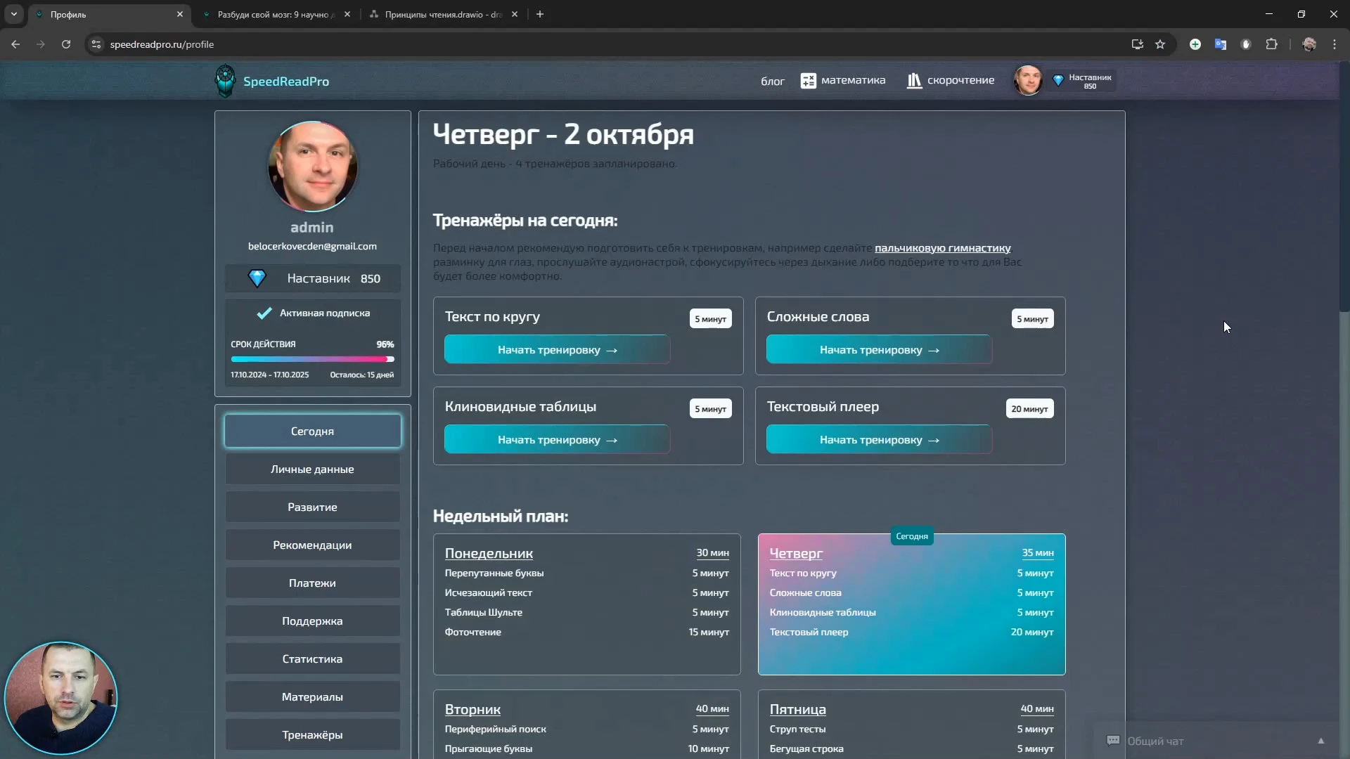This screenshot has height=759, width=1350.
Task: Open the Chrome three-dot menu
Action: (x=1335, y=44)
